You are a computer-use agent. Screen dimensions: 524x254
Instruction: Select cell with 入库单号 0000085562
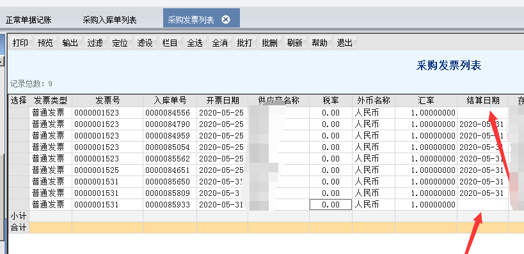click(170, 159)
